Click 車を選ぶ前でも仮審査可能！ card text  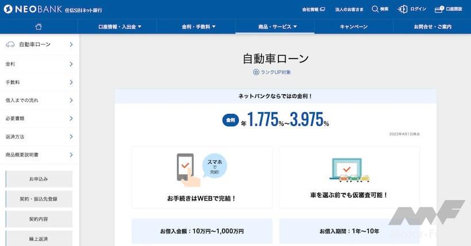(x=349, y=195)
